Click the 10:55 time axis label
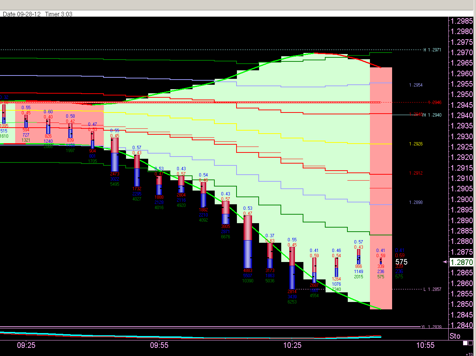The width and height of the screenshot is (476, 356). (x=425, y=345)
